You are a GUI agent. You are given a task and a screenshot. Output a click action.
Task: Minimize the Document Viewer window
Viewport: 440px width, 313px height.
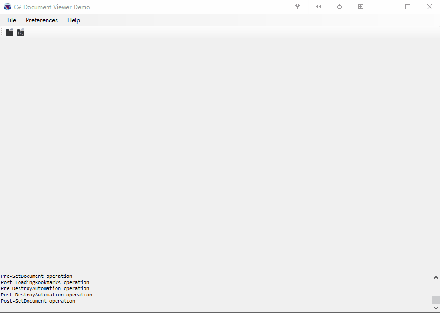pyautogui.click(x=386, y=7)
